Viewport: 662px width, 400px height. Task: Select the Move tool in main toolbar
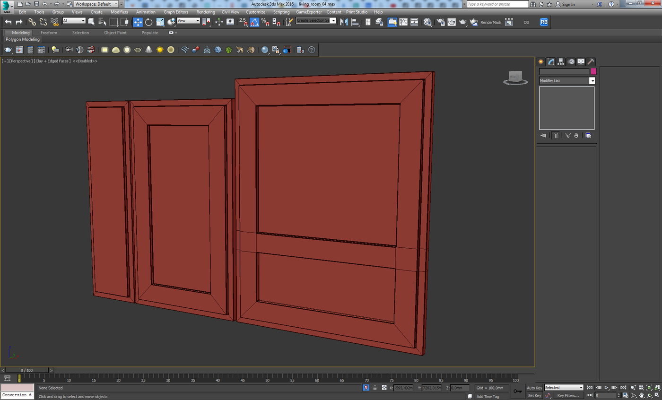pyautogui.click(x=138, y=22)
